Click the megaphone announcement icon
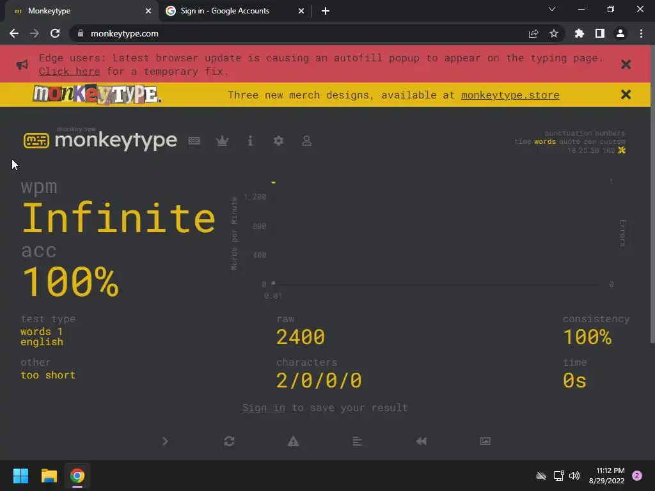Screen dimensions: 655x491 22,65
